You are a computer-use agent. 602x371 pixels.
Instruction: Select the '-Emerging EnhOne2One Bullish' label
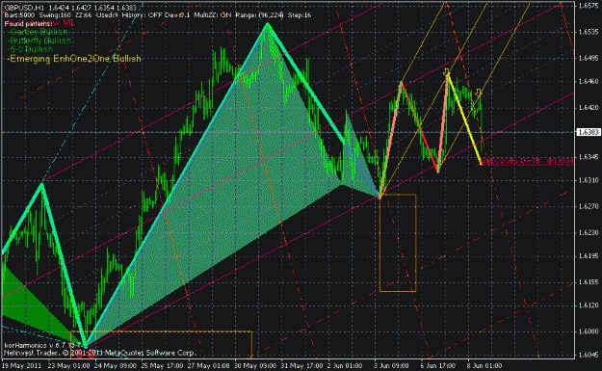point(74,59)
